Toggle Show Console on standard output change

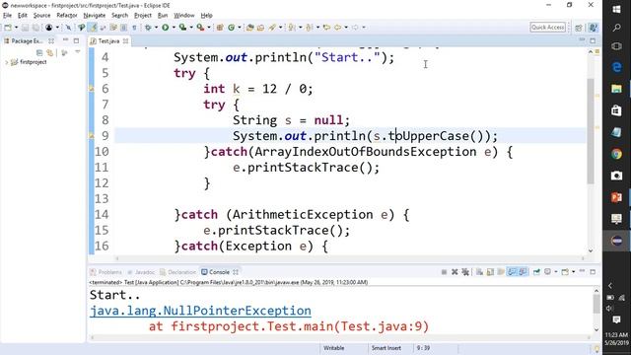pos(512,272)
